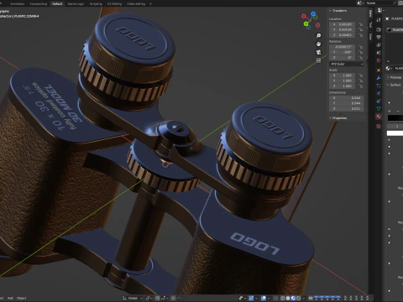
Task: Toggle snapping magnet in viewport header
Action: pos(158,298)
